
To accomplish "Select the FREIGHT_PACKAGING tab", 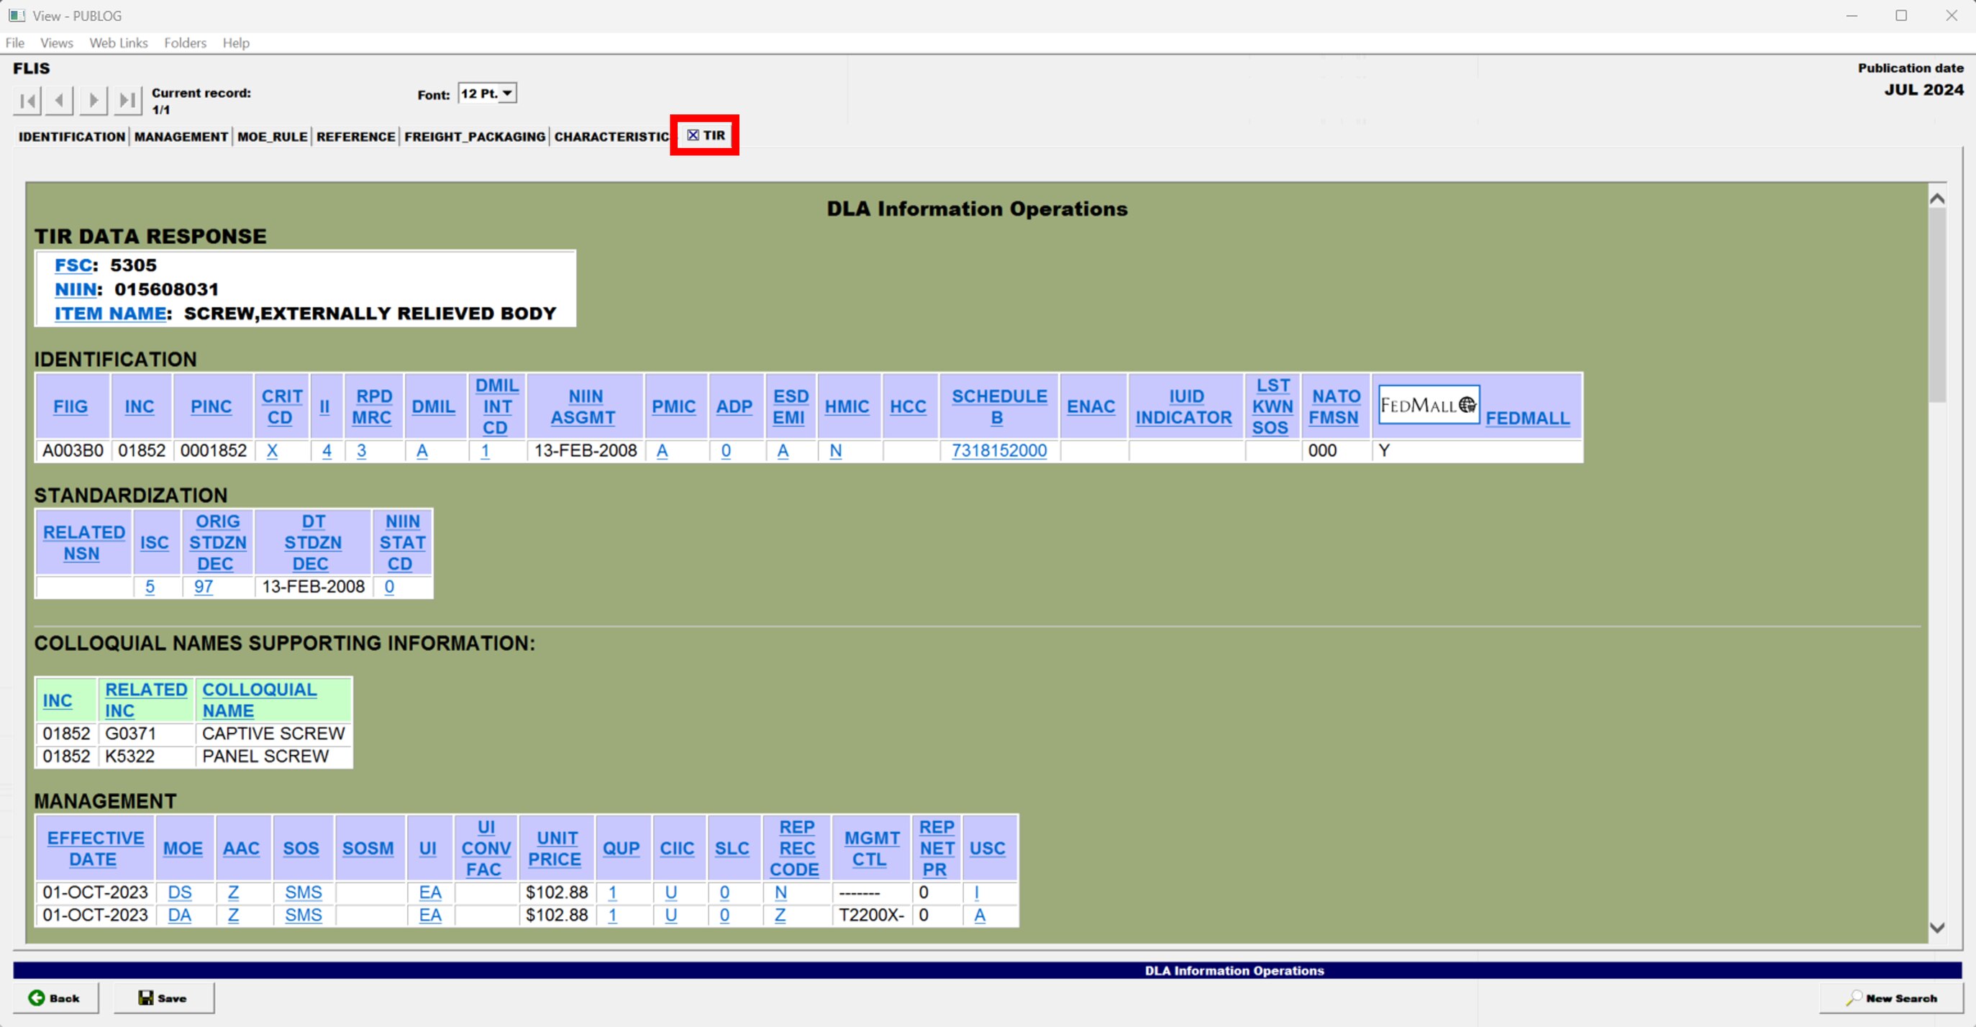I will tap(475, 137).
